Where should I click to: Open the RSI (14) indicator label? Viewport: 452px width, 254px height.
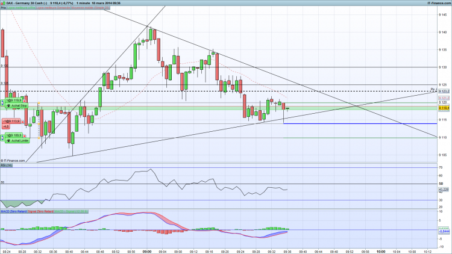[x=7, y=166]
